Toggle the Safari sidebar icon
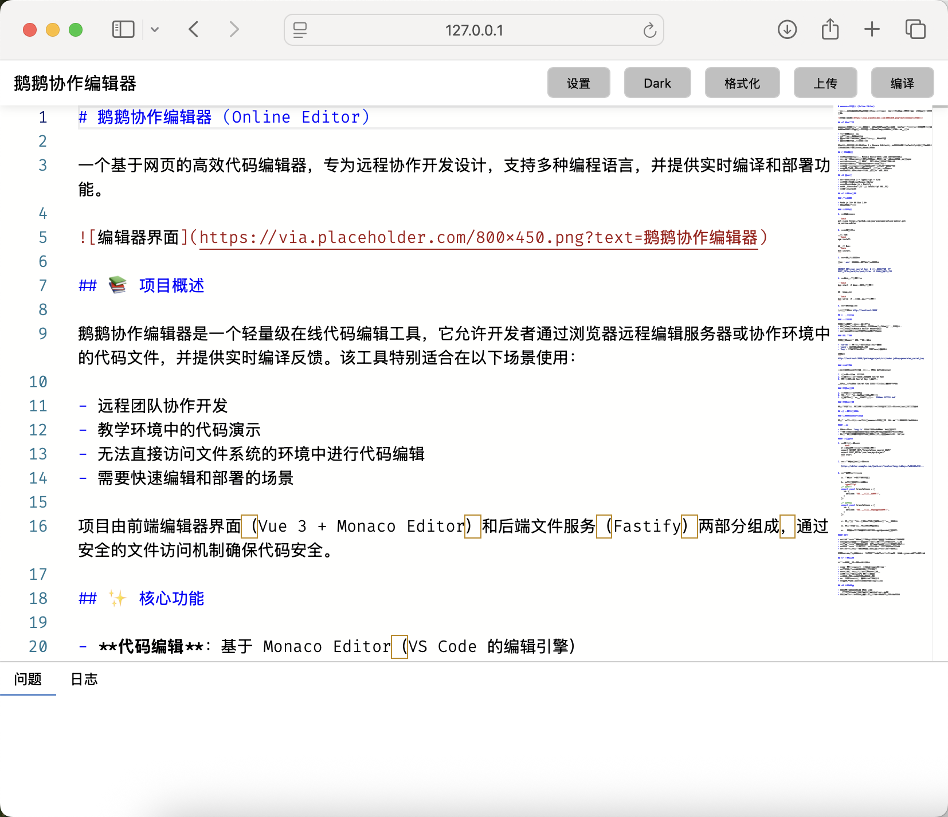Viewport: 948px width, 817px height. tap(123, 29)
